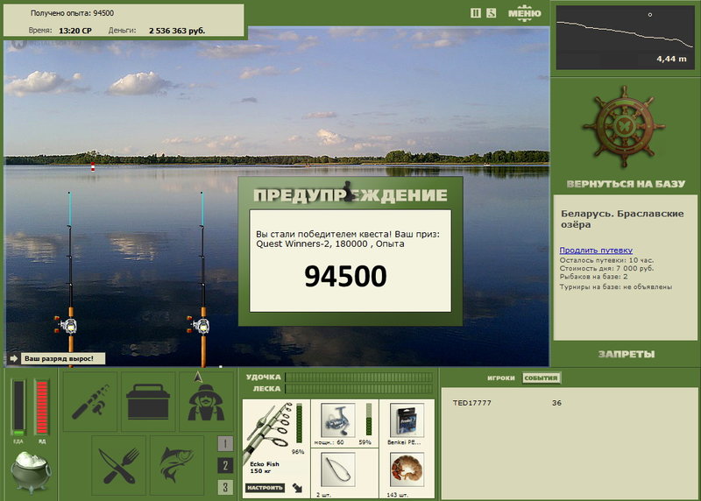Select player TED17777 in the list
The height and width of the screenshot is (501, 701).
click(471, 403)
